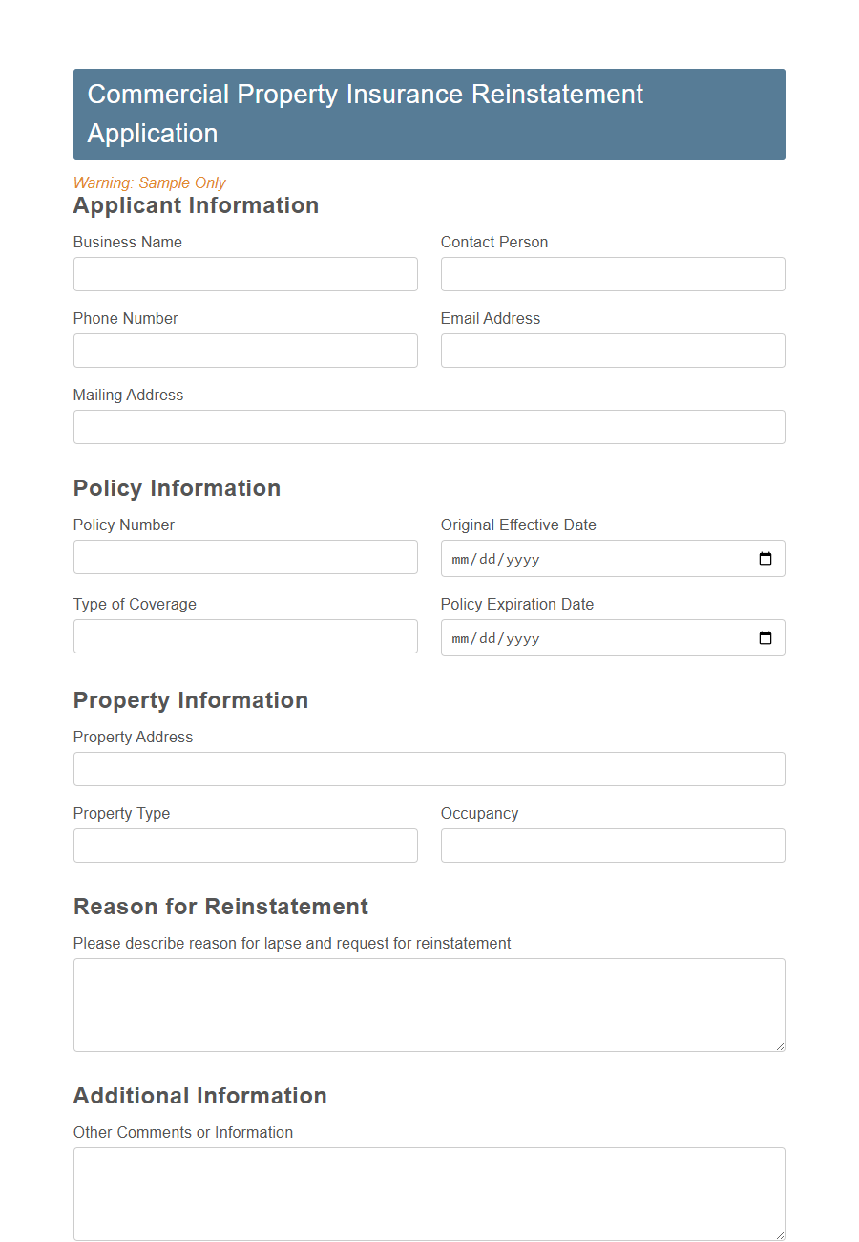Click the Other Comments text area

coord(429,1192)
